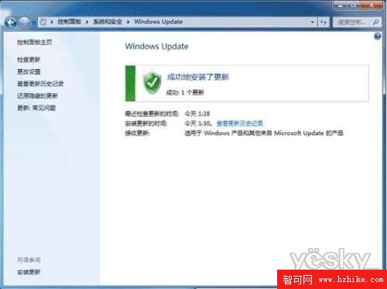
Task: Open 更新: 常见问题 in the sidebar
Action: (x=36, y=108)
